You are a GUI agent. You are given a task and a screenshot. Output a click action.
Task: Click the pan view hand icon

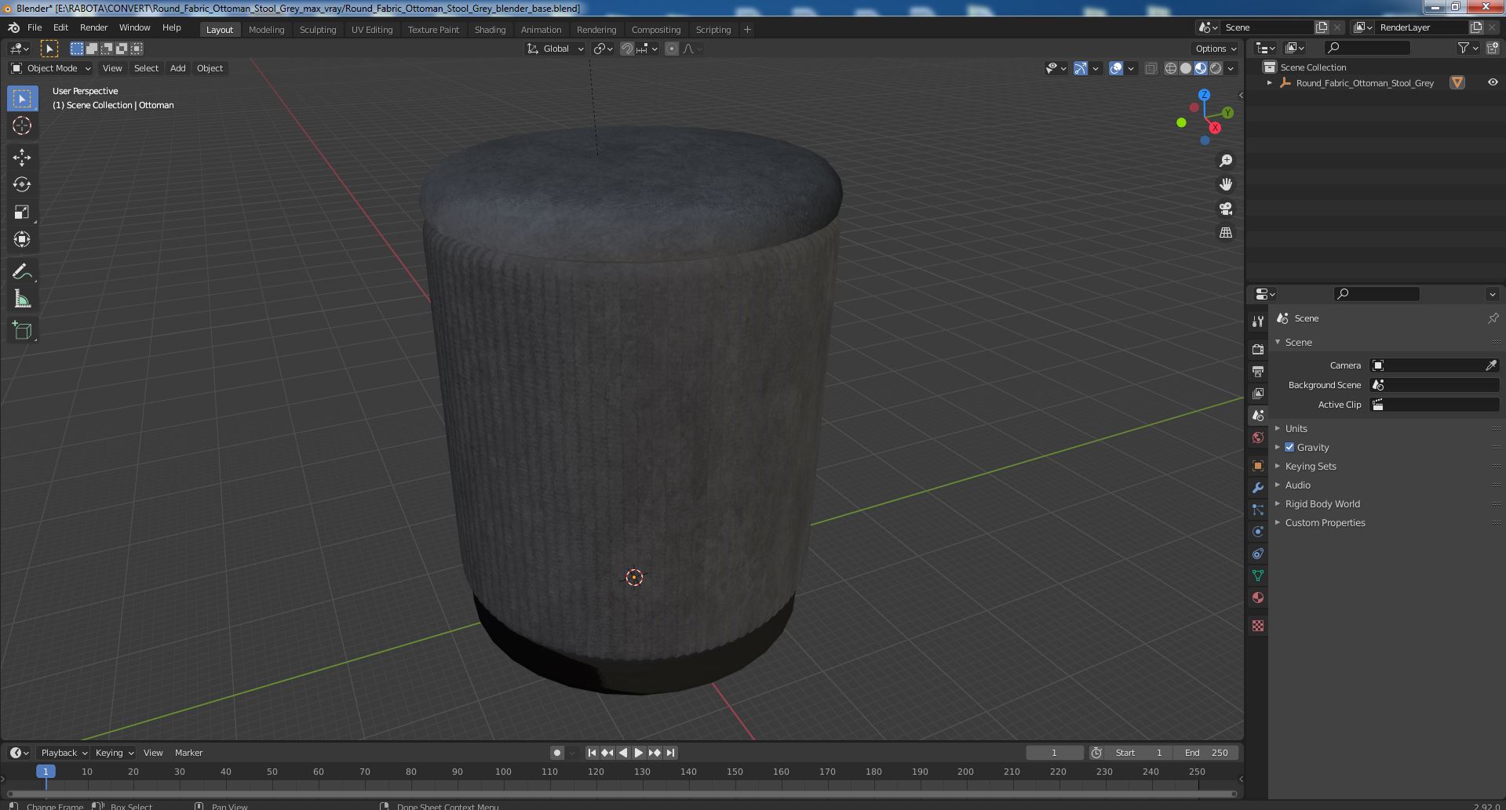pos(1225,184)
